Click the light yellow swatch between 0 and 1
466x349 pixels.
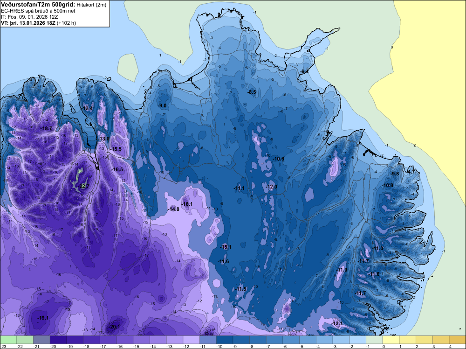click(x=391, y=340)
